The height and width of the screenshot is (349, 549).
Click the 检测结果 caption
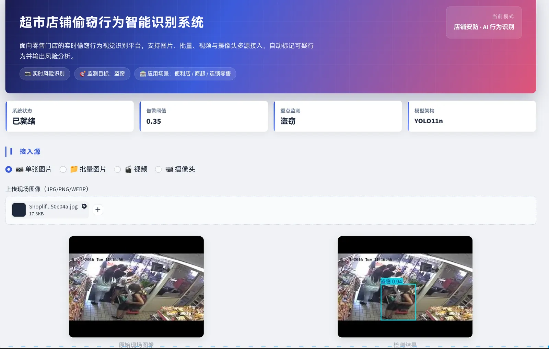coord(405,345)
